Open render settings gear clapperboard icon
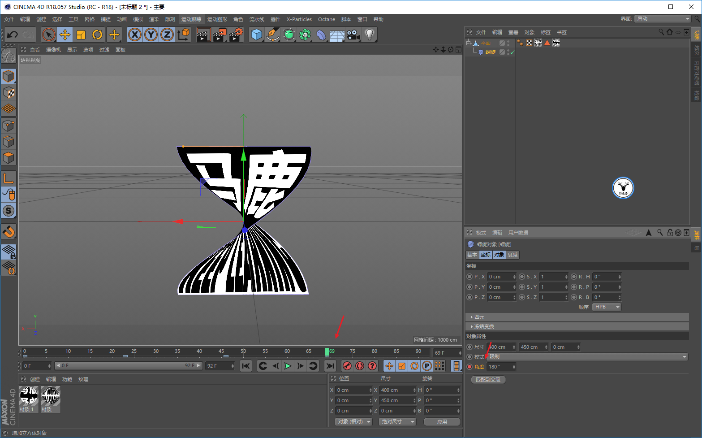The width and height of the screenshot is (702, 438). pyautogui.click(x=236, y=35)
